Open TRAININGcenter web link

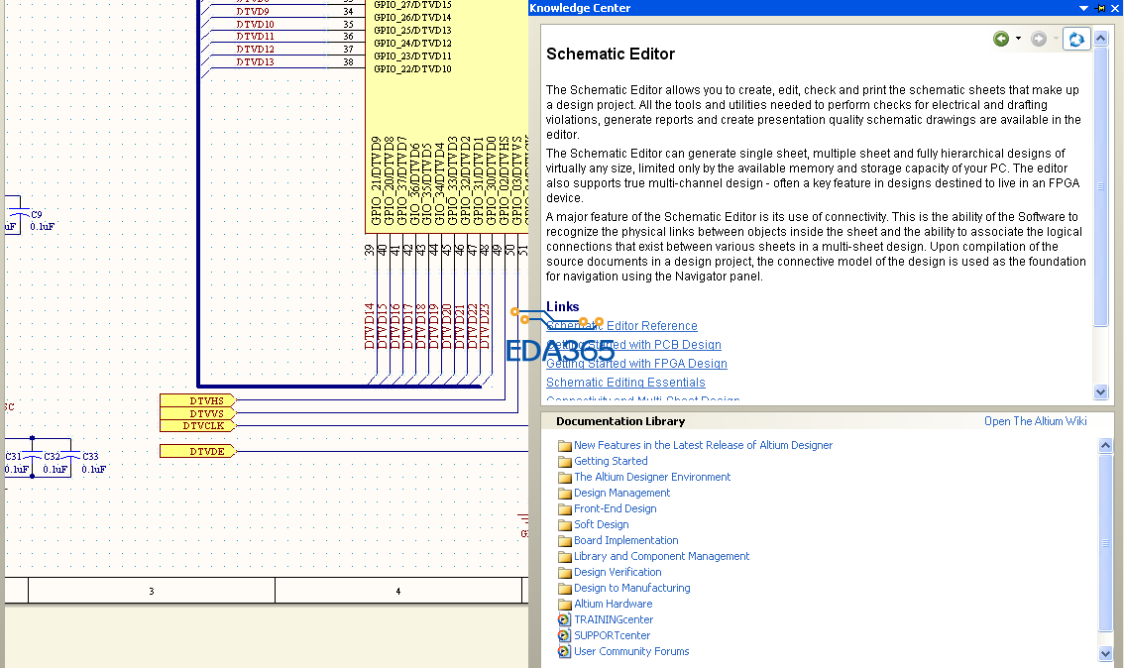[x=614, y=619]
